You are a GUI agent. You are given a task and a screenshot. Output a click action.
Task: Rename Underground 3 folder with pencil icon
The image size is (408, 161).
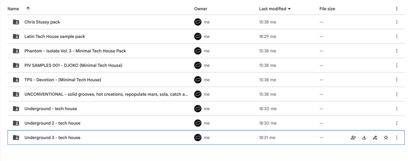point(375,138)
